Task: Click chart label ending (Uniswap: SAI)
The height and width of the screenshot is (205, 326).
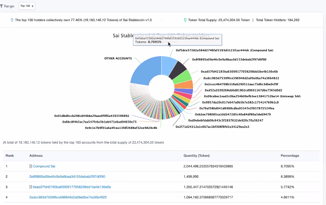Action: coord(252,96)
